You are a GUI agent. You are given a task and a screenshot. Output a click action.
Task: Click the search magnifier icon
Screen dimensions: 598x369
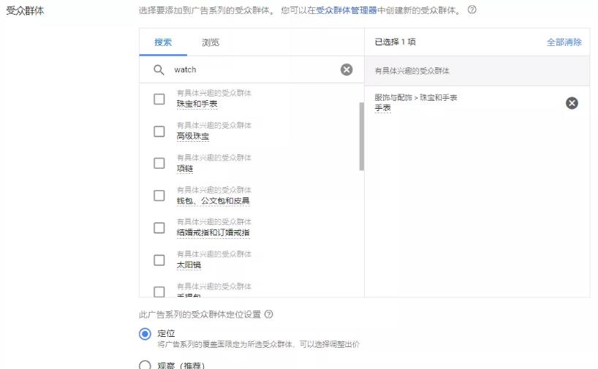click(159, 70)
